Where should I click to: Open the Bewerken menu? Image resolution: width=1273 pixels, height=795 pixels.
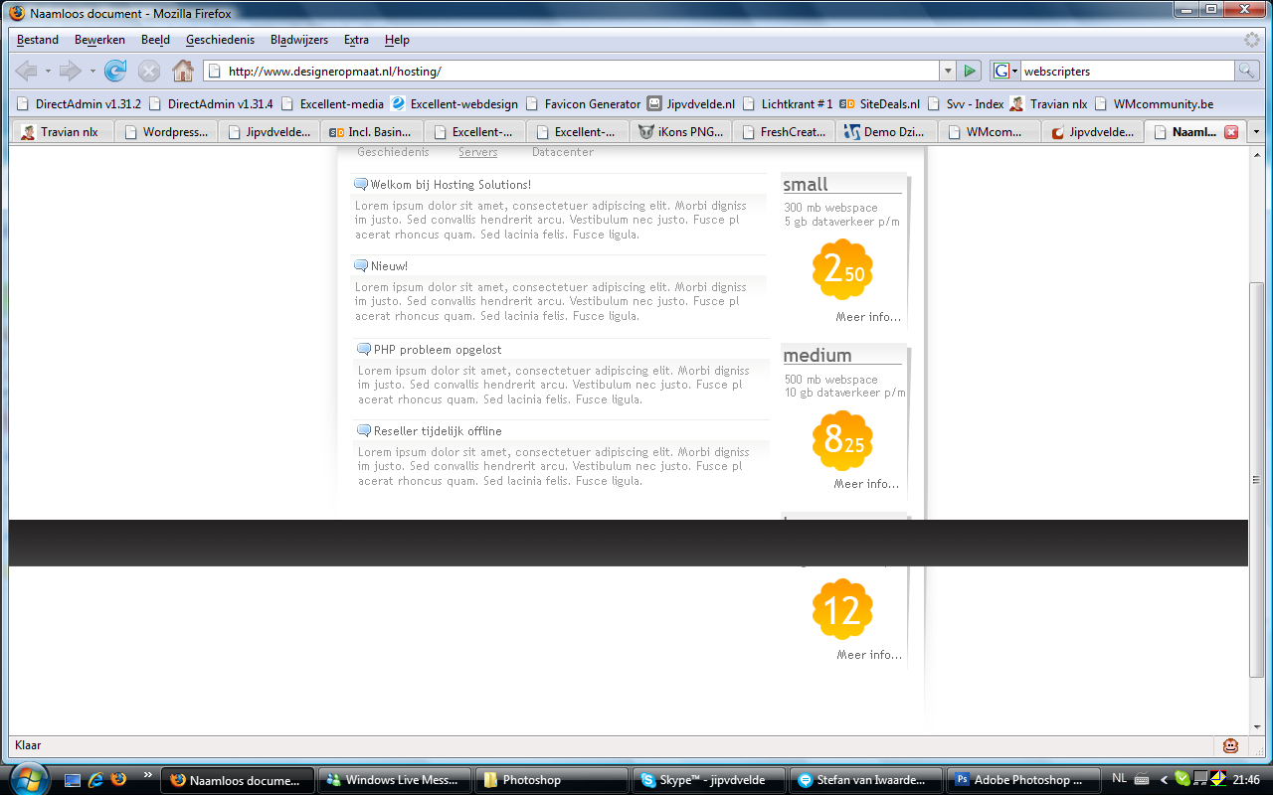99,40
